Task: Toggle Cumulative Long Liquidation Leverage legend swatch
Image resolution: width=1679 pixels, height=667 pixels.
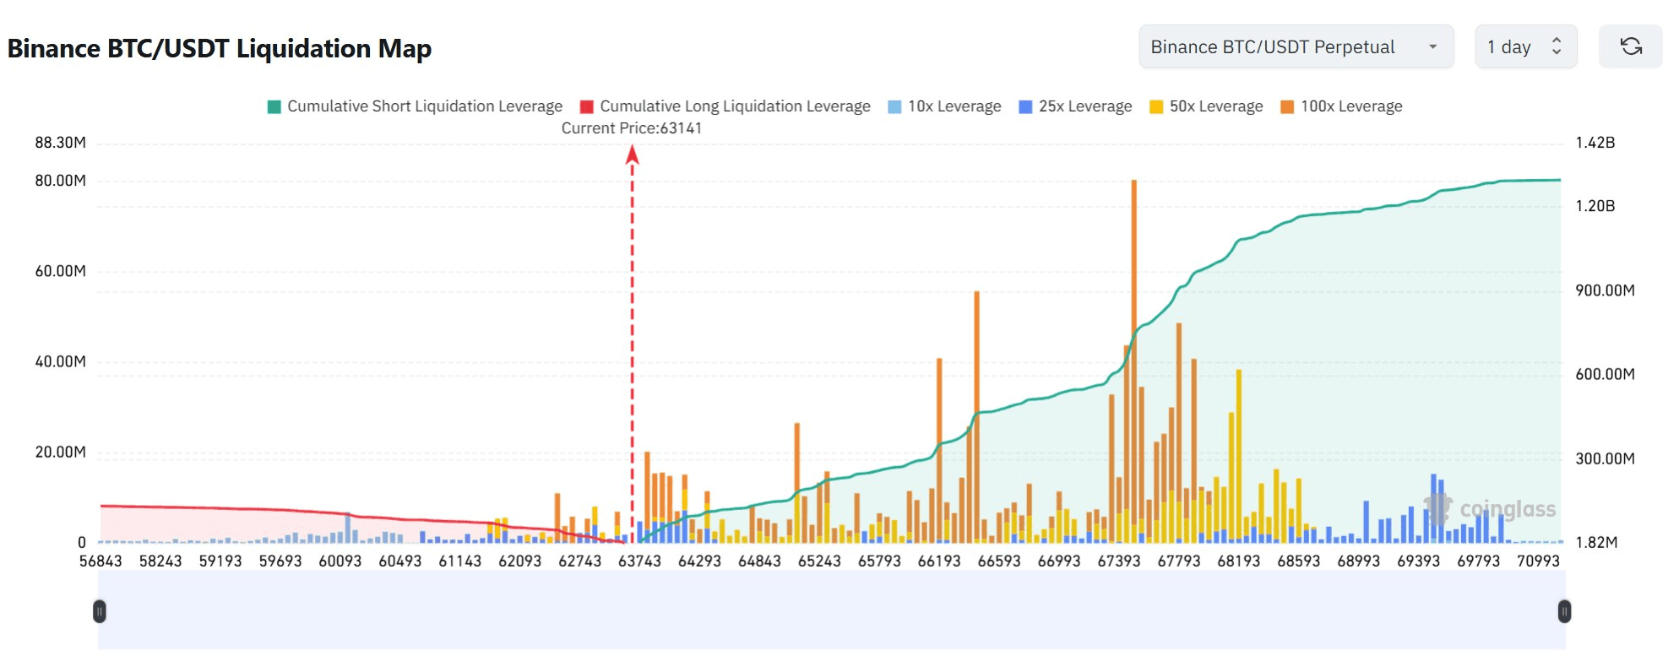Action: tap(587, 106)
